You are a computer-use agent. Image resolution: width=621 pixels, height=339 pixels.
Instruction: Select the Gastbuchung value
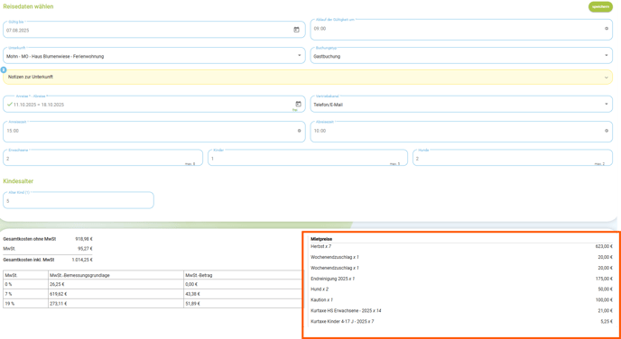(x=327, y=56)
